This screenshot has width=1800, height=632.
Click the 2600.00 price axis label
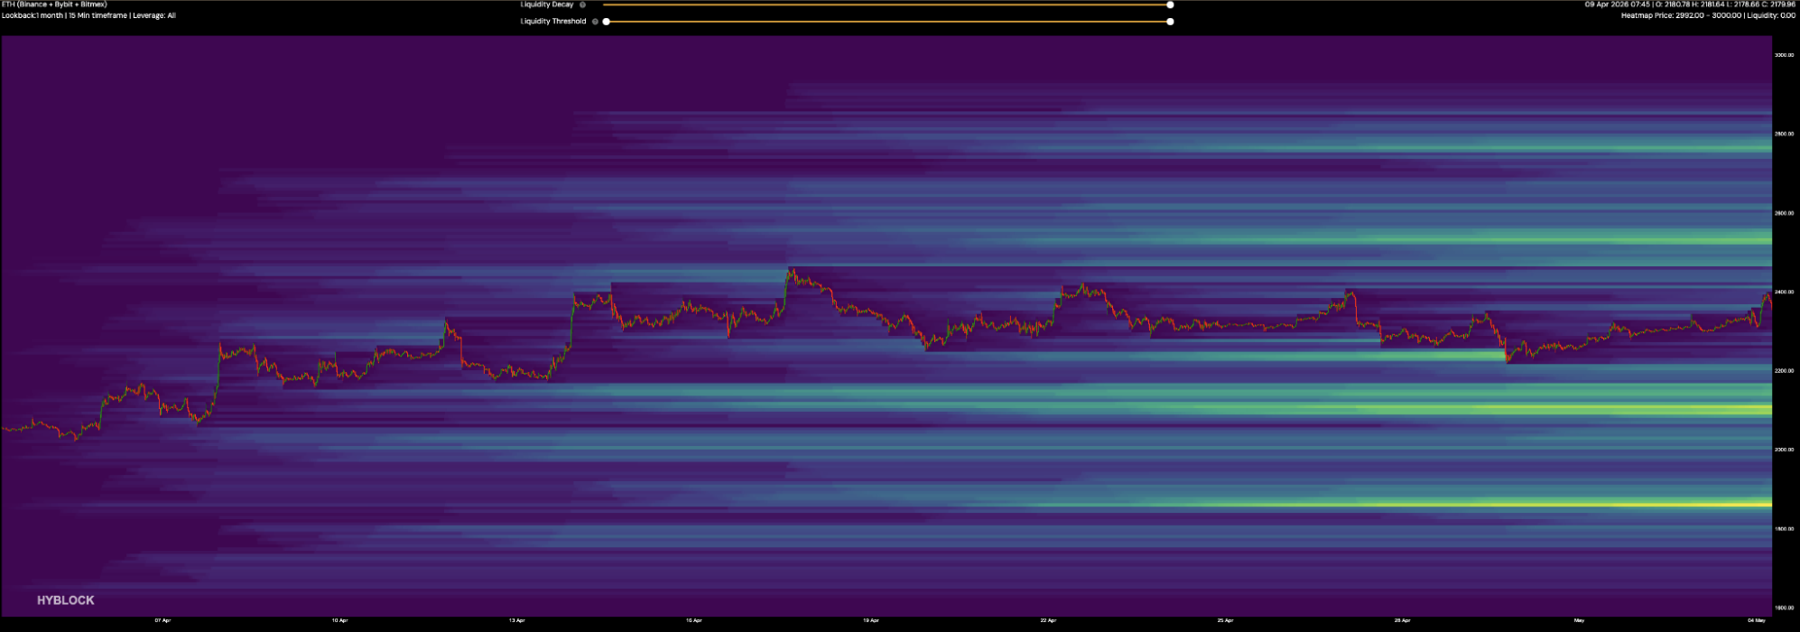[x=1784, y=213]
